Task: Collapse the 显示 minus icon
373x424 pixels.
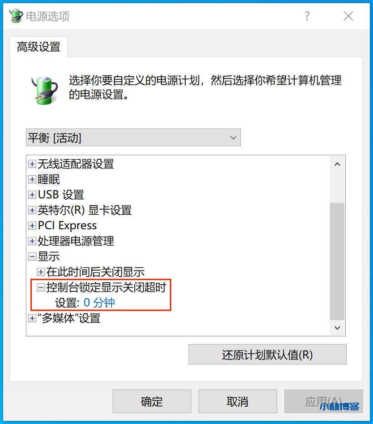Action: [32, 256]
